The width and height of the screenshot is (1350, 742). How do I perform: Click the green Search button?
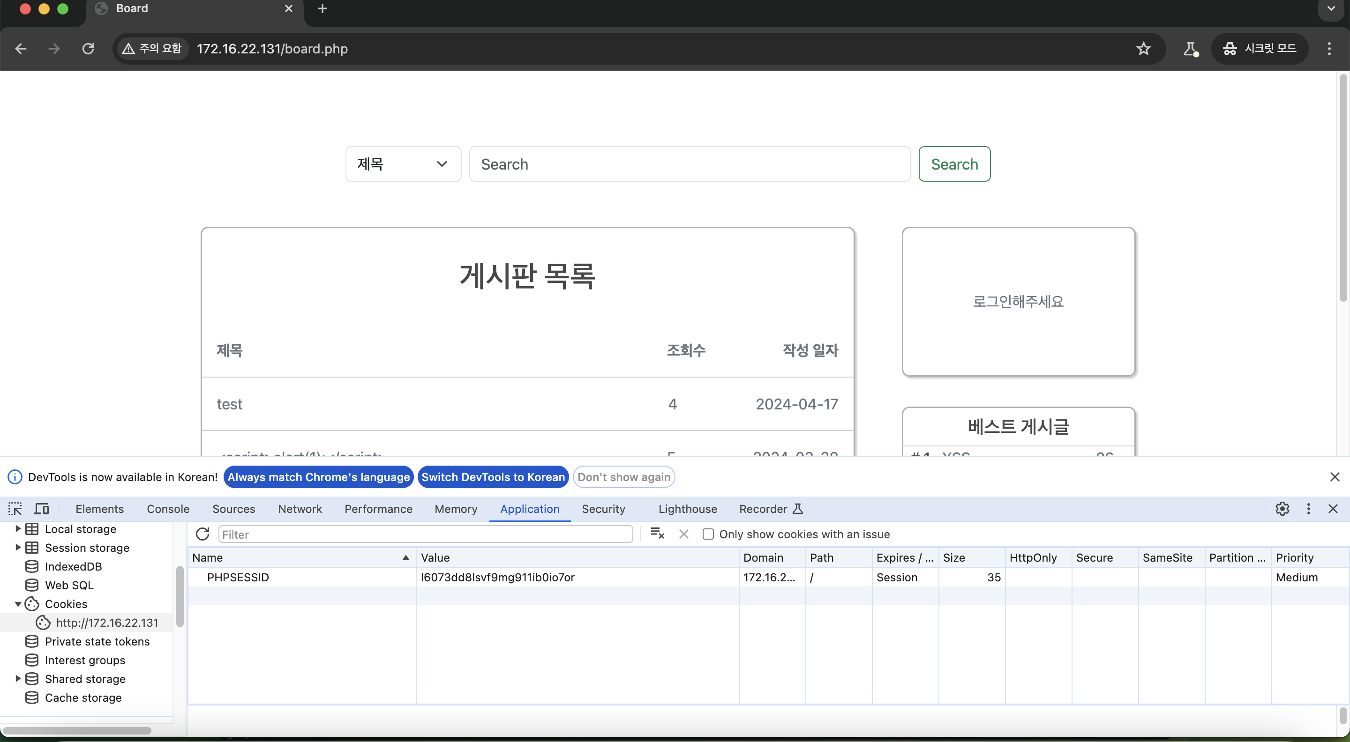[954, 164]
